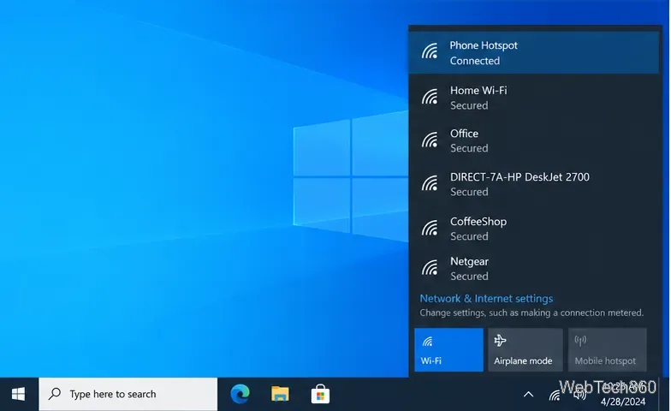This screenshot has width=671, height=411.
Task: Choose the Office network
Action: [534, 140]
